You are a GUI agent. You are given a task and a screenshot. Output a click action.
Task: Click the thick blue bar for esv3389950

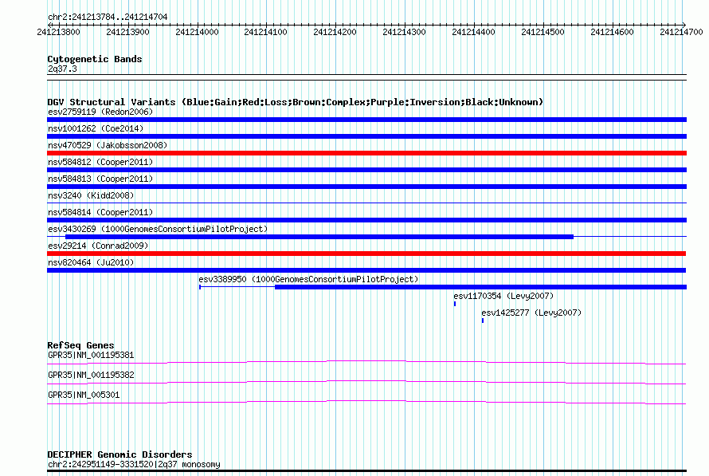480,287
